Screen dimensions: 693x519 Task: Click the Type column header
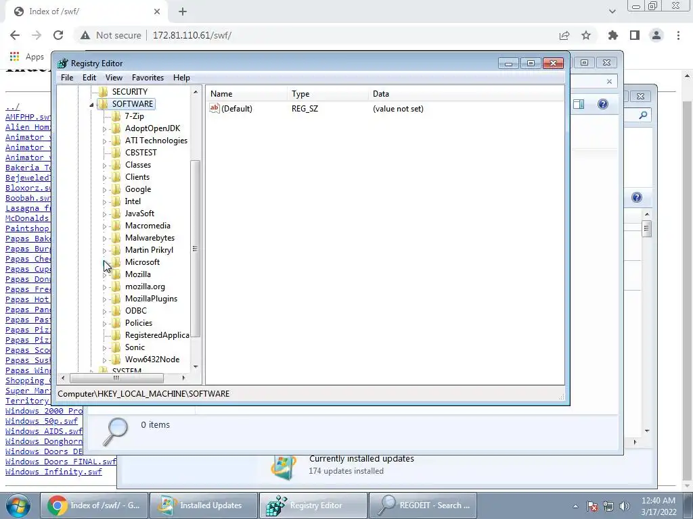pyautogui.click(x=328, y=94)
